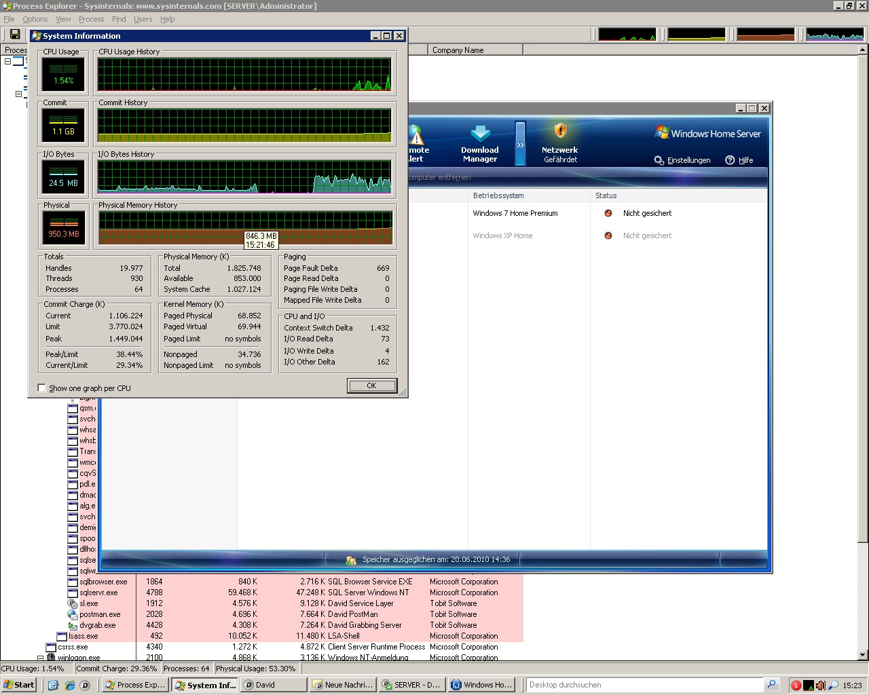
Task: Open the Users menu
Action: pos(143,19)
